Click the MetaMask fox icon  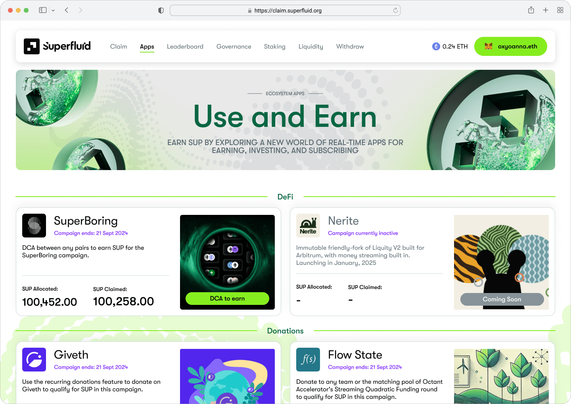(x=489, y=46)
